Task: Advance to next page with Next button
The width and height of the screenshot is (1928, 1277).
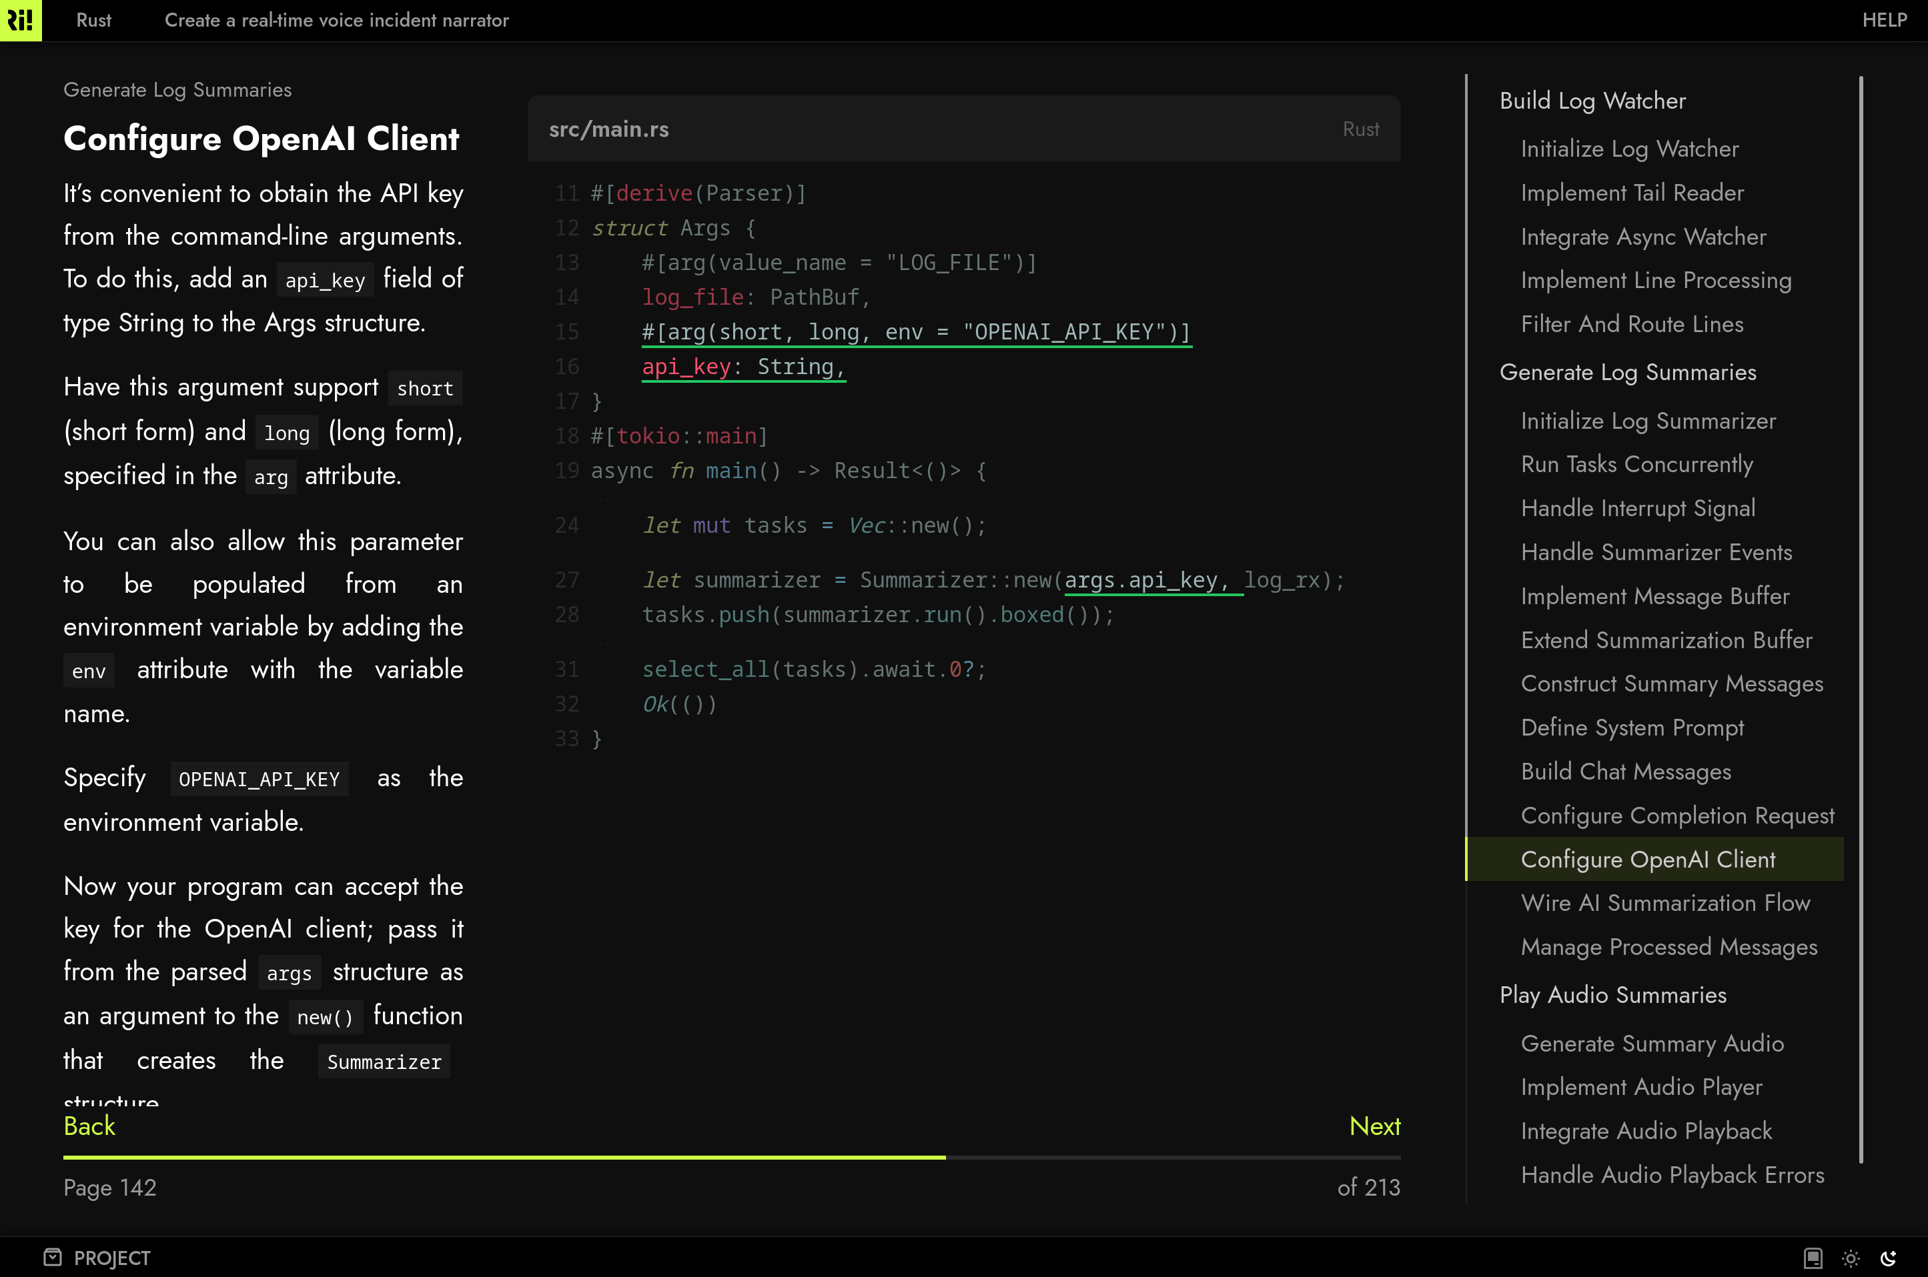Action: click(1375, 1126)
